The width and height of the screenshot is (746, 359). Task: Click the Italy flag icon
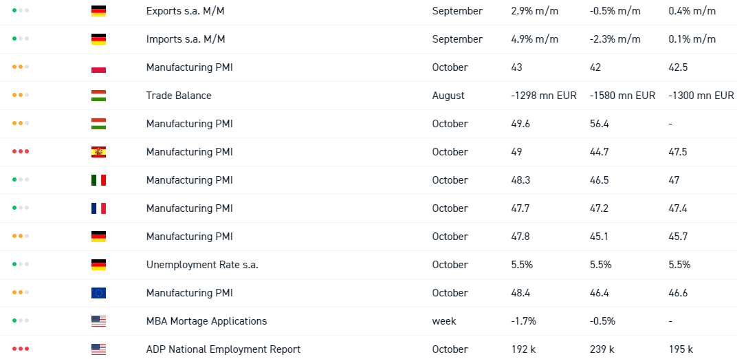point(98,180)
